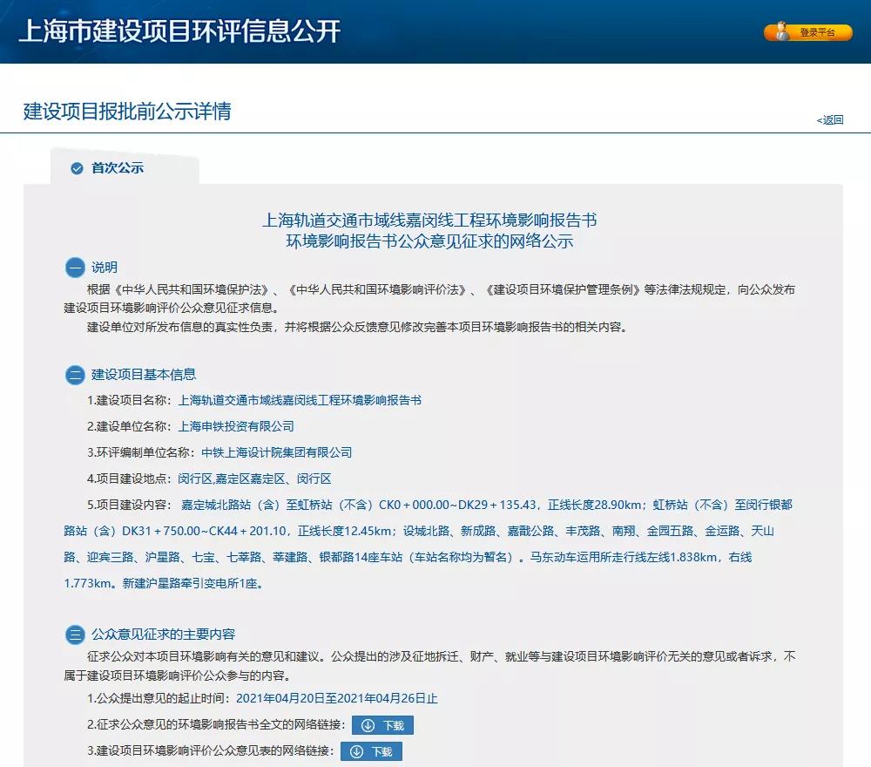The height and width of the screenshot is (767, 871).
Task: Click the circle icon beside 建设项目基本信息
Action: [75, 375]
